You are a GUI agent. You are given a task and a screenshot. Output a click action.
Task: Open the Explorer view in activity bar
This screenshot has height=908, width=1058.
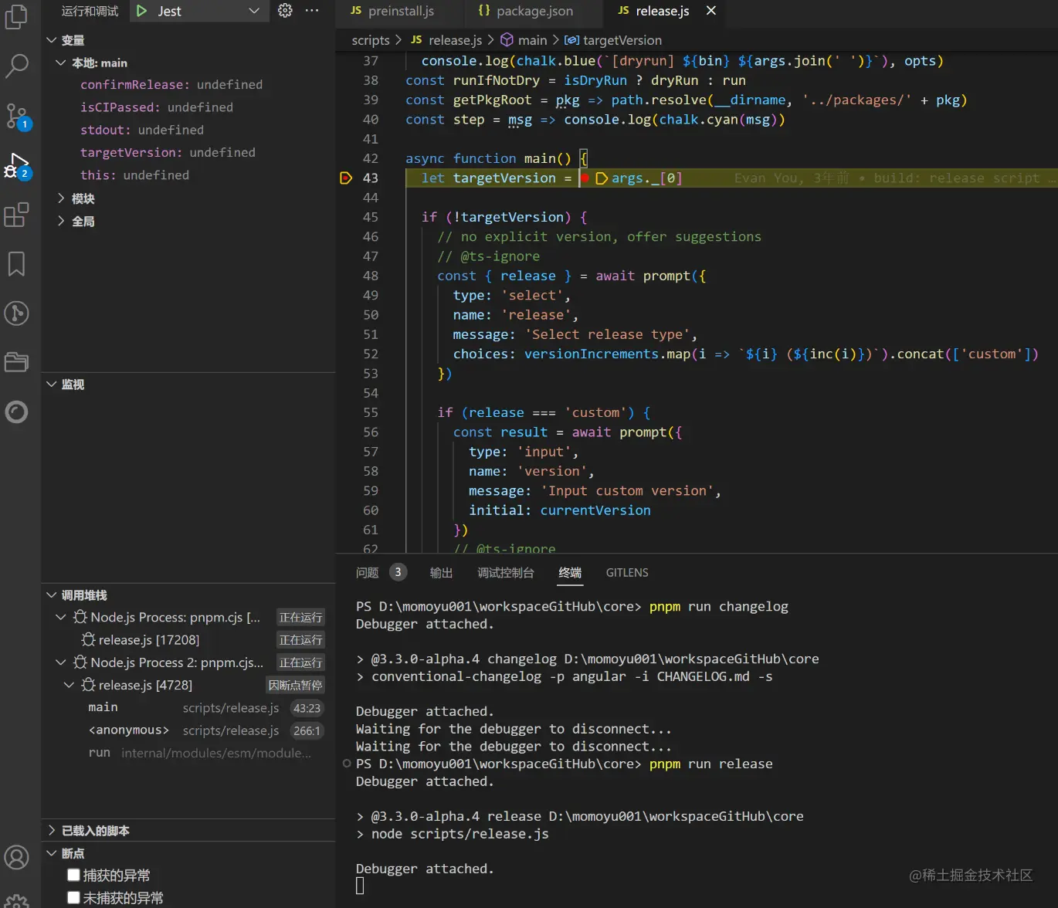click(x=16, y=16)
